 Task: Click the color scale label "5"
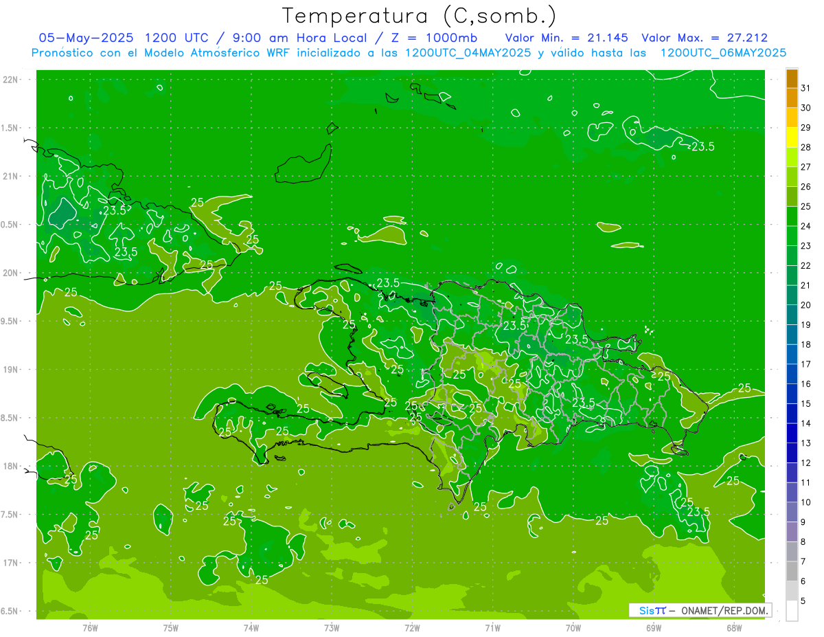803,601
